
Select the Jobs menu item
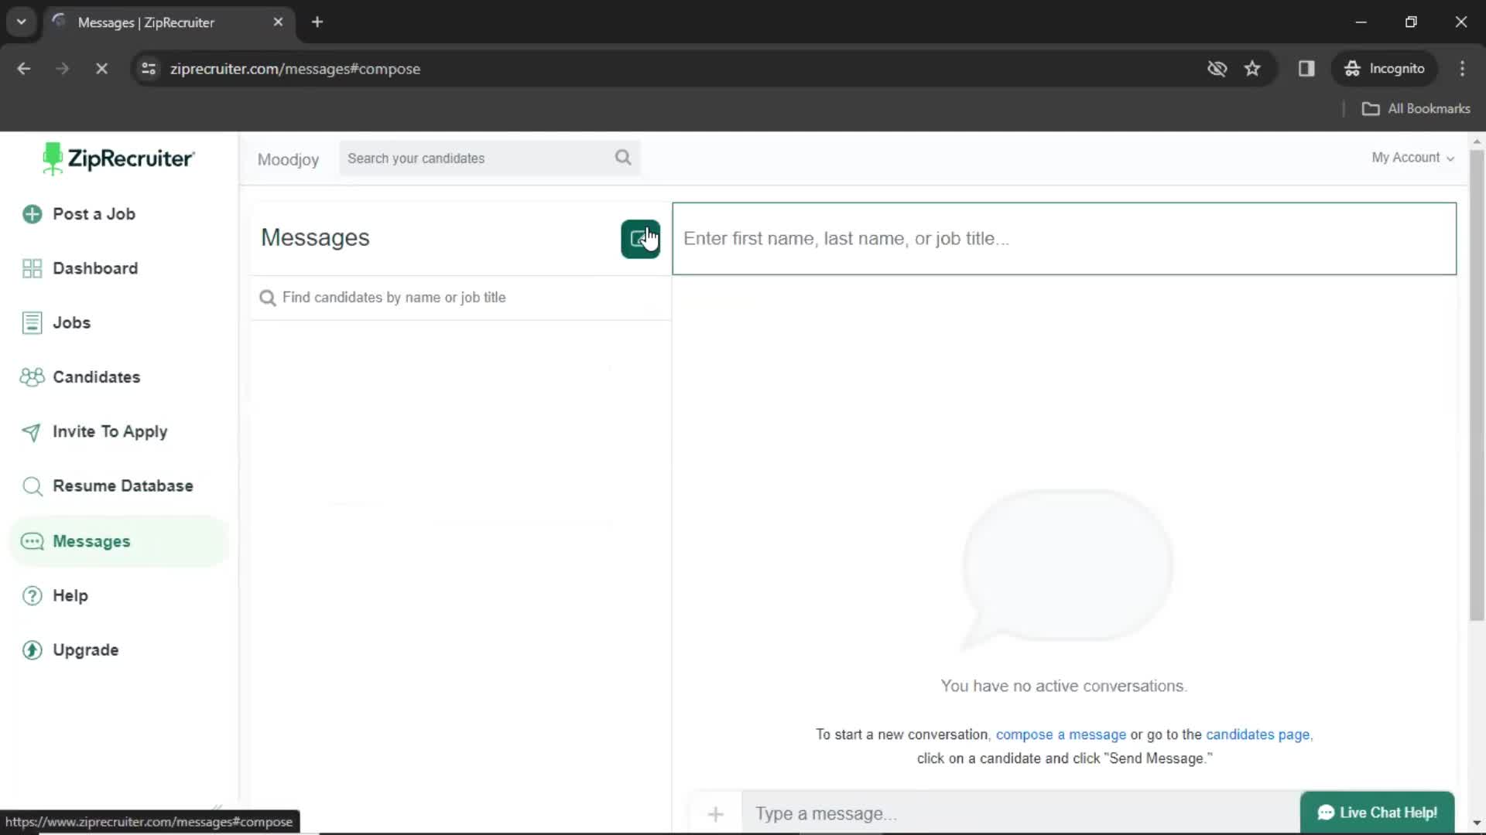click(x=70, y=322)
